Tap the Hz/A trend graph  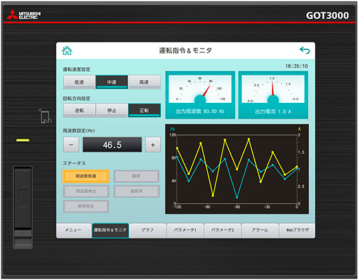click(x=237, y=169)
